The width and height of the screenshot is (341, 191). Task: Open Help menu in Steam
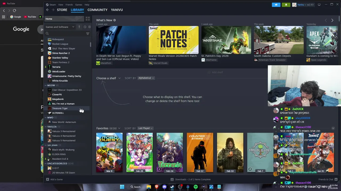tap(87, 5)
